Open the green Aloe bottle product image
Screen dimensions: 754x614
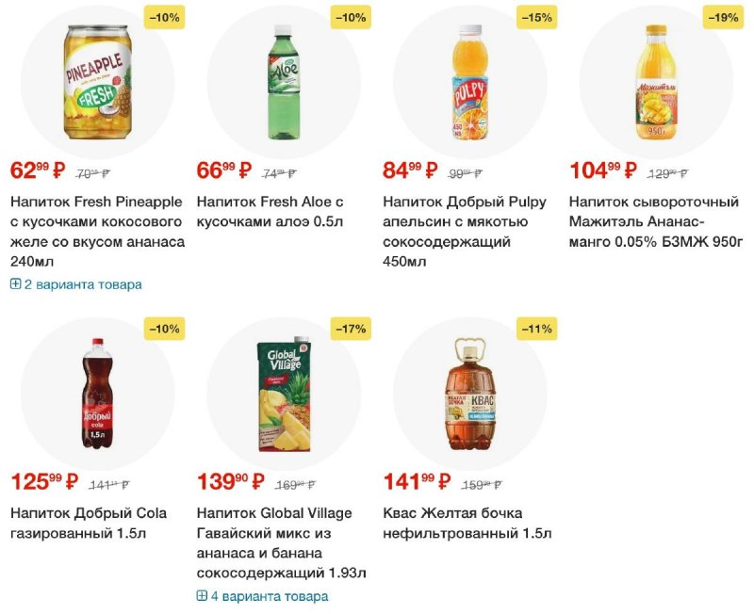[284, 82]
